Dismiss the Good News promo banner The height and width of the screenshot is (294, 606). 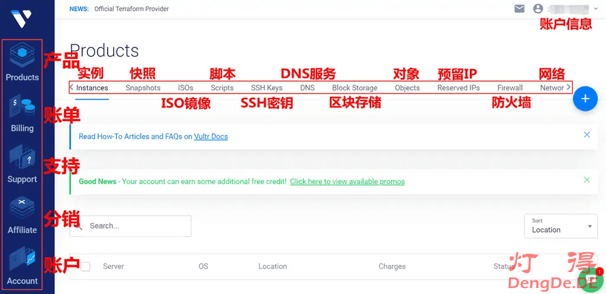click(x=586, y=179)
